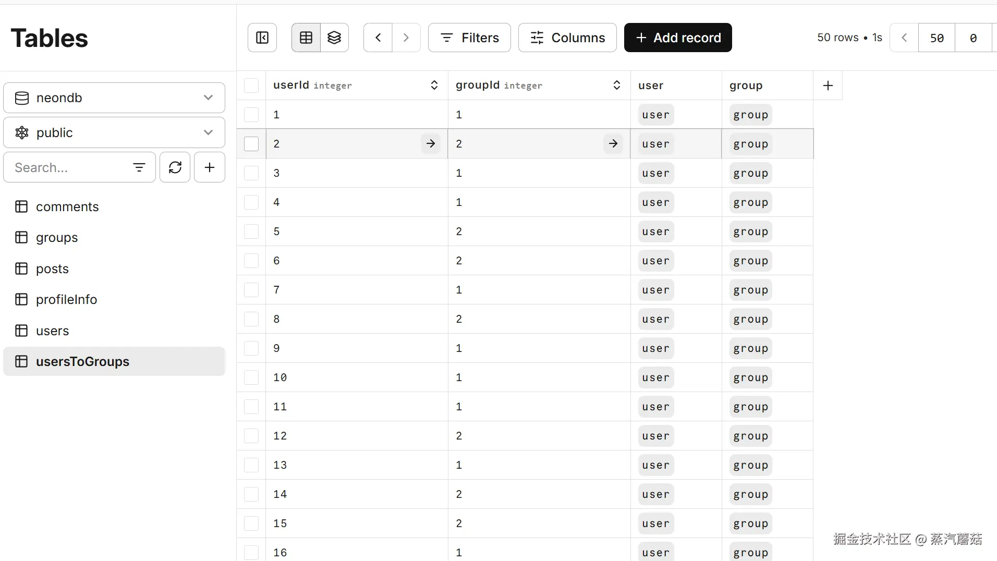The image size is (997, 561).
Task: Click the Search tables input field
Action: tap(68, 167)
